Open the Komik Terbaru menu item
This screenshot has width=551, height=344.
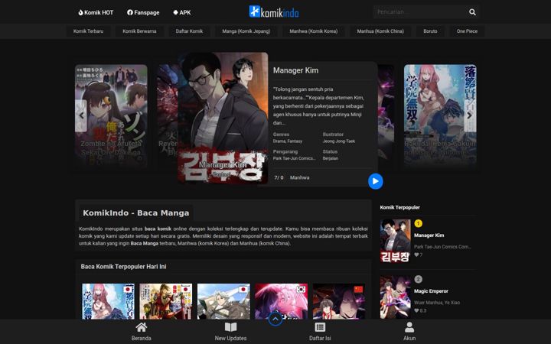(x=88, y=31)
